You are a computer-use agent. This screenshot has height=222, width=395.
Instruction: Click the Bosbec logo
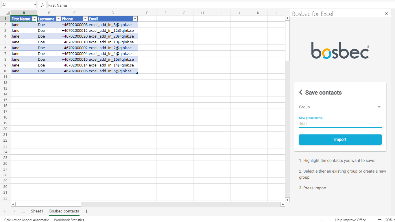[x=340, y=51]
